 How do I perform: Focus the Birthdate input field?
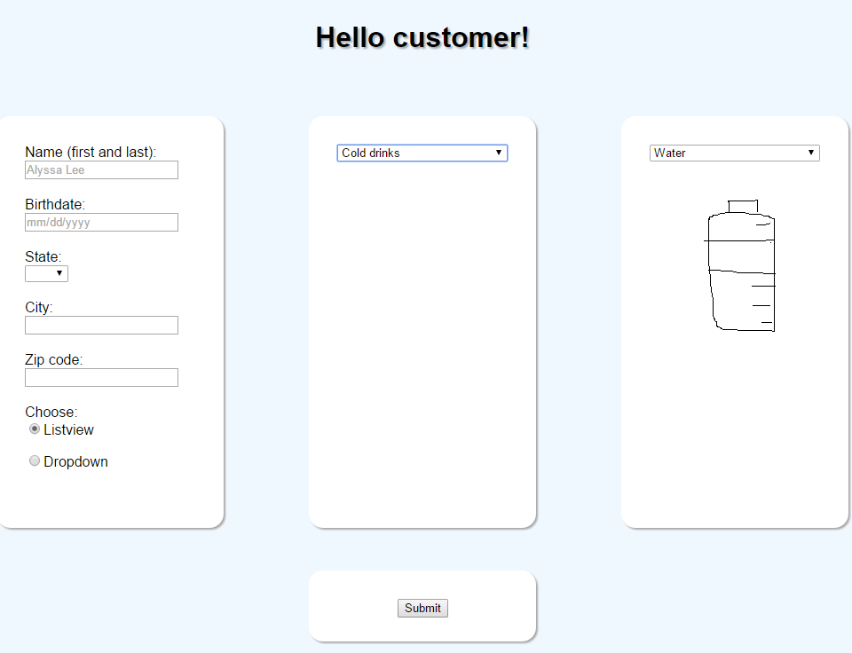click(101, 223)
